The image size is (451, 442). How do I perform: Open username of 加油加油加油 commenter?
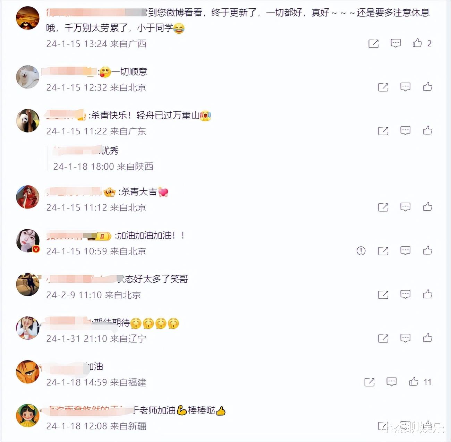[78, 236]
